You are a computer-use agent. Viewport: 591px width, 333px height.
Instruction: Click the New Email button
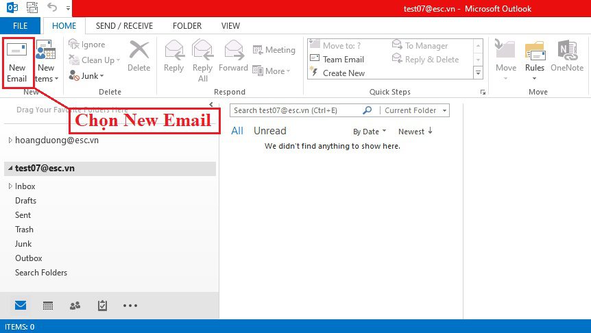[x=17, y=62]
